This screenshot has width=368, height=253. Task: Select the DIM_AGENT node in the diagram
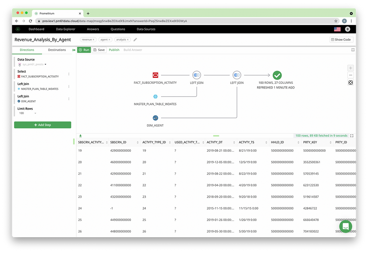(x=155, y=118)
